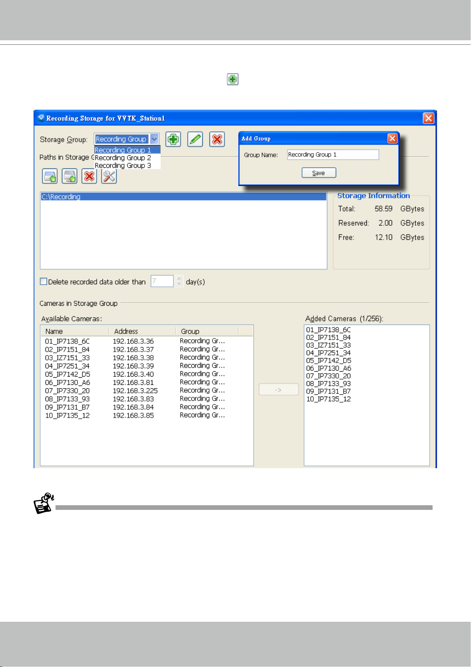Viewport: 471px width, 667px height.
Task: Select 03_IZ7151_33 in the Added Cameras list
Action: tap(328, 345)
